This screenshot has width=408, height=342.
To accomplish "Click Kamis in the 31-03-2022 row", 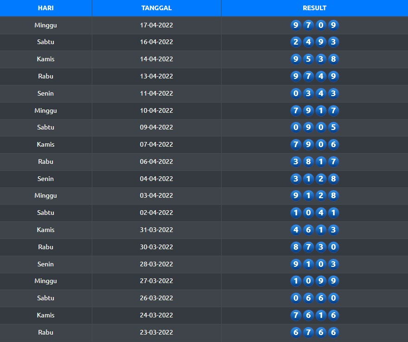I will click(46, 230).
